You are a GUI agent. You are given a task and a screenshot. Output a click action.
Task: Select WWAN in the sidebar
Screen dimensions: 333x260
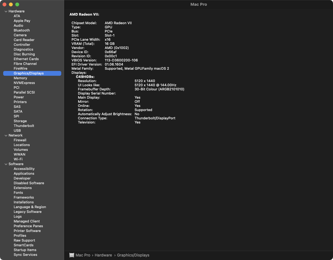(x=19, y=154)
